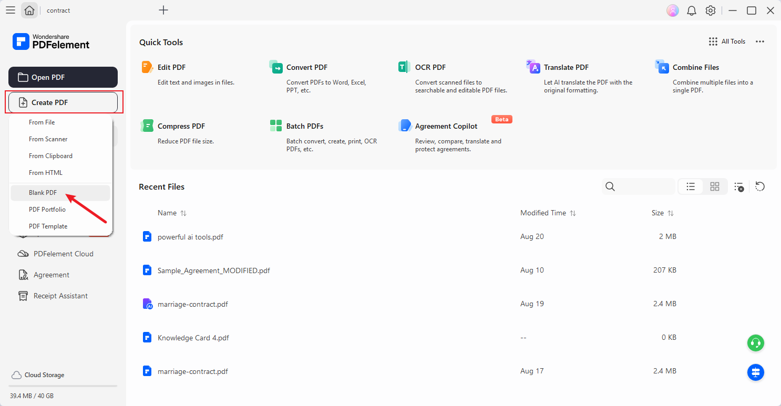Screen dimensions: 781x406
Task: Open the hamburger menu icon
Action: tap(10, 10)
